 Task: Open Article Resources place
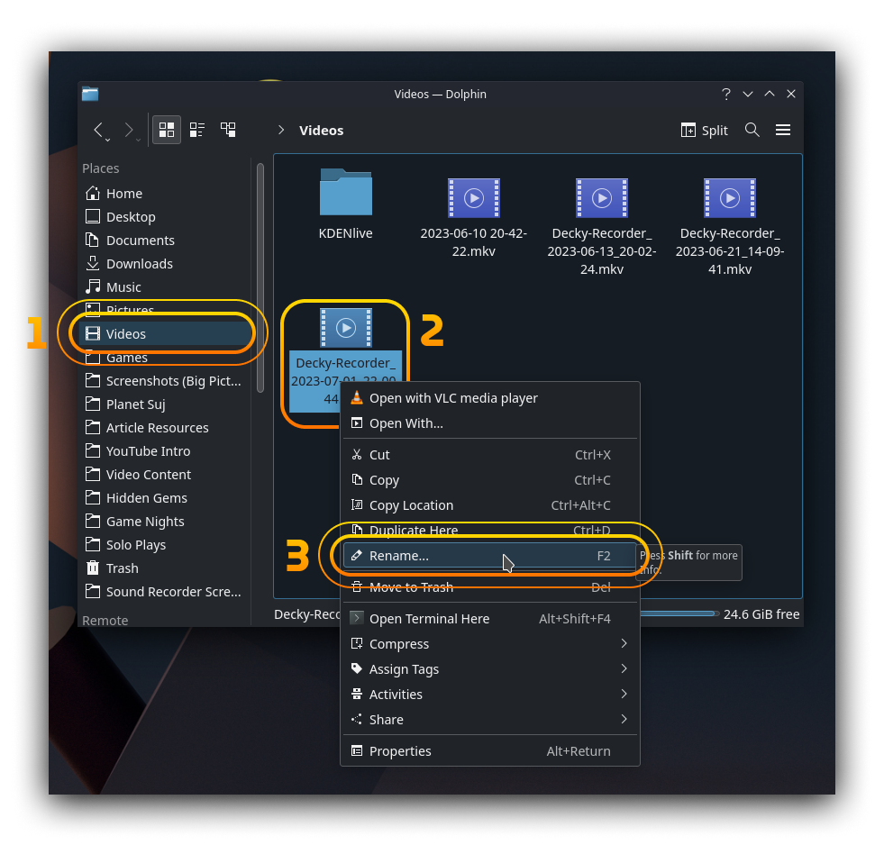pos(167,428)
